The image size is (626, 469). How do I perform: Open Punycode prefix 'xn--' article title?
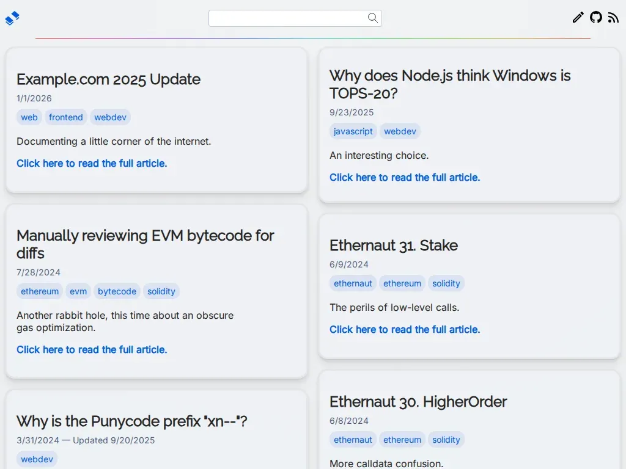[132, 421]
